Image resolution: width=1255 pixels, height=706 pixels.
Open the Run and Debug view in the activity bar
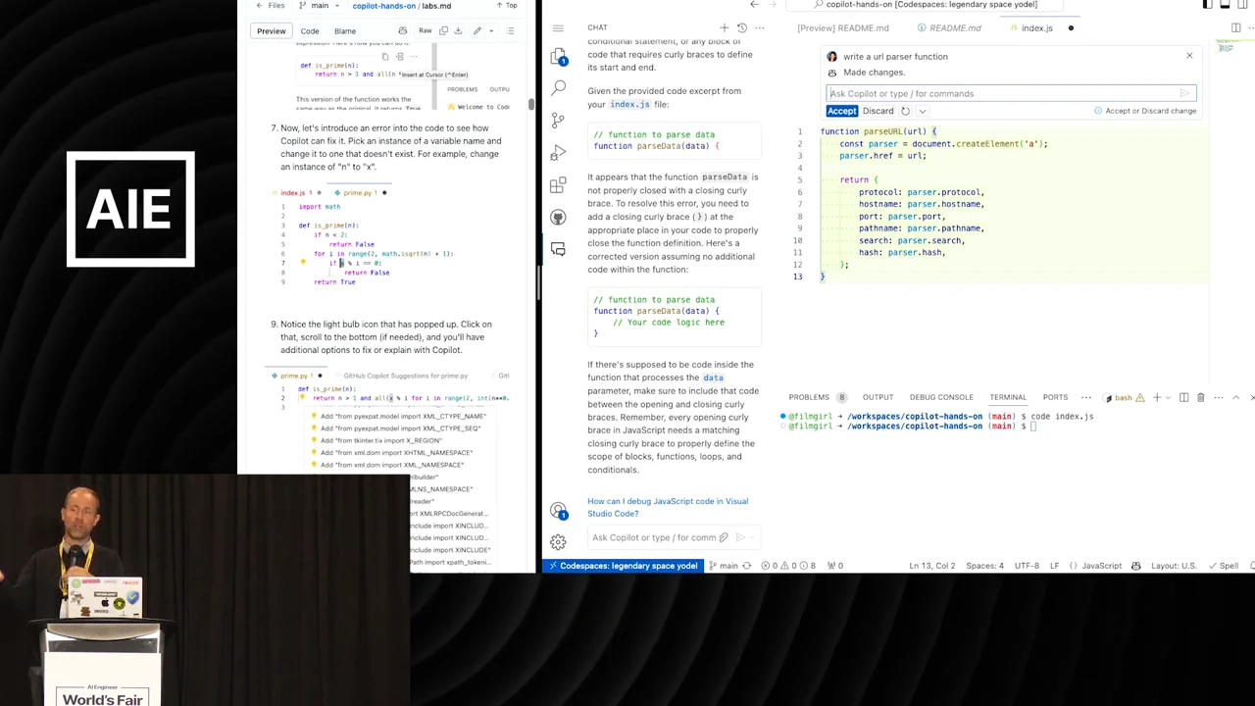pyautogui.click(x=558, y=152)
